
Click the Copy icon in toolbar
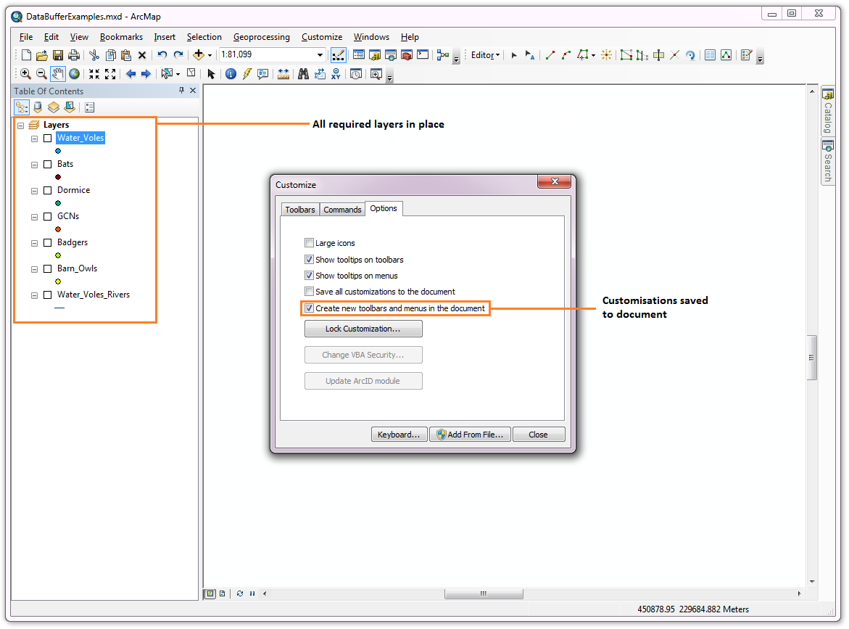110,54
